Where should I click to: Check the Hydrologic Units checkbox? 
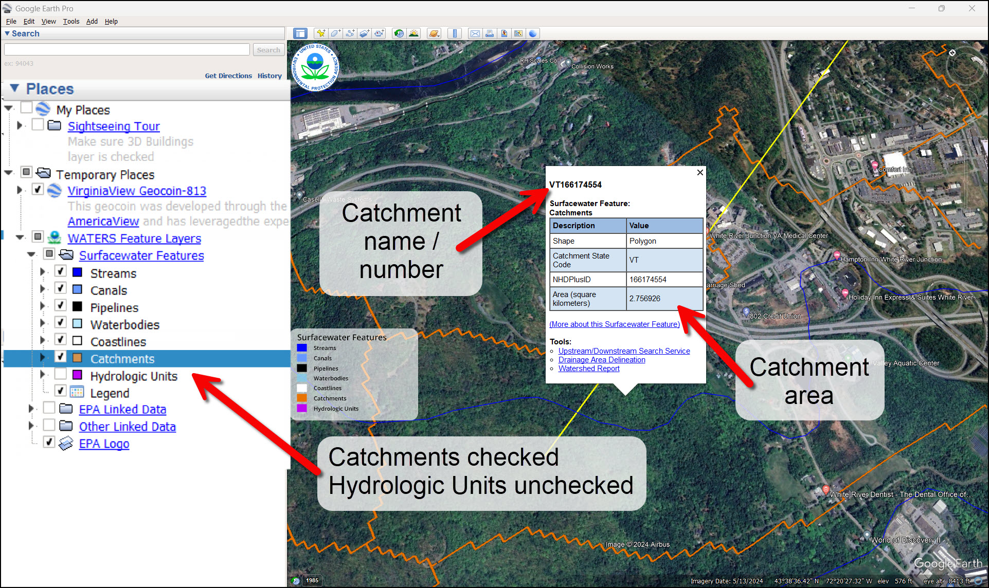pyautogui.click(x=61, y=374)
